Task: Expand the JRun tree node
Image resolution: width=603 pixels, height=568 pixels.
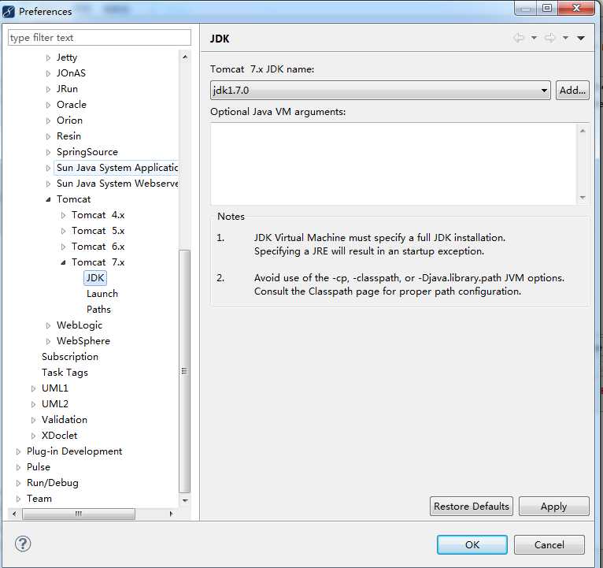Action: (x=48, y=89)
